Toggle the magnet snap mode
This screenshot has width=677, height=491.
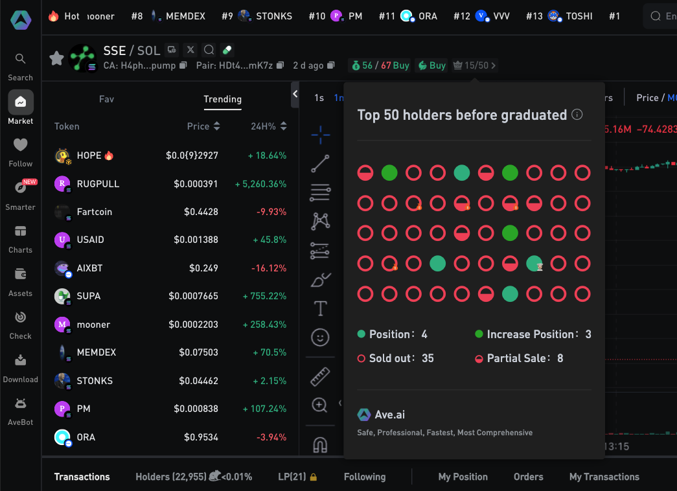click(320, 445)
